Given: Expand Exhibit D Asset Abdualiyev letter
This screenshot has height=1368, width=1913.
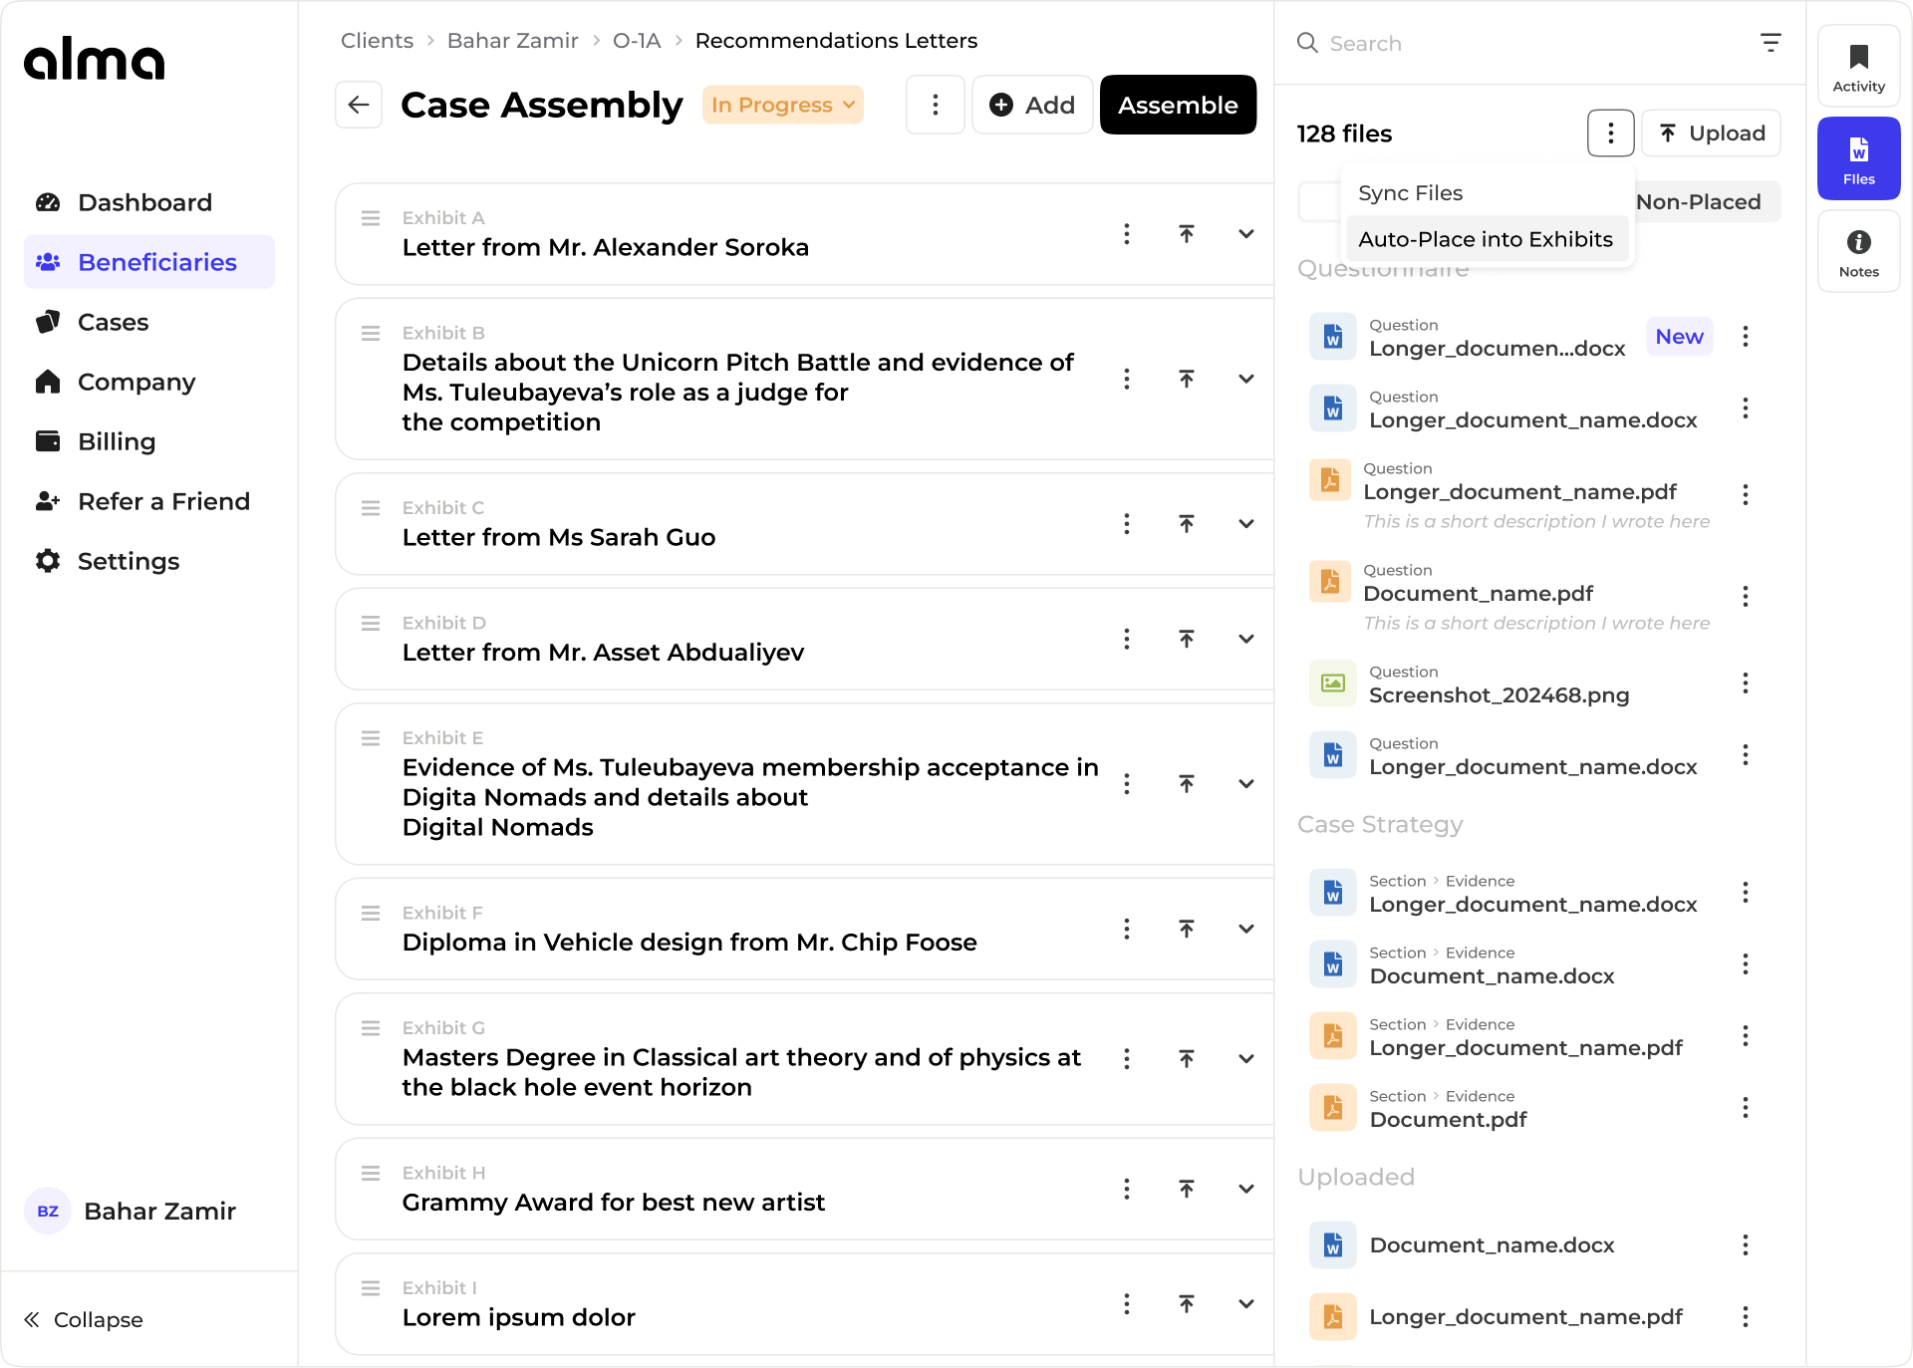Looking at the screenshot, I should click(1246, 639).
